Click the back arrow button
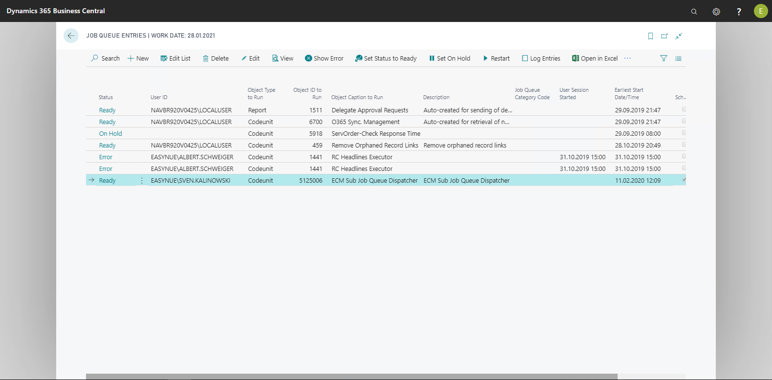This screenshot has width=772, height=380. coord(71,36)
